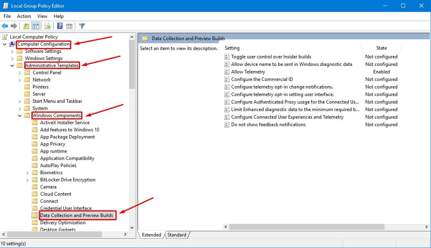Expand the Software Settings node
431x248 pixels.
point(12,51)
